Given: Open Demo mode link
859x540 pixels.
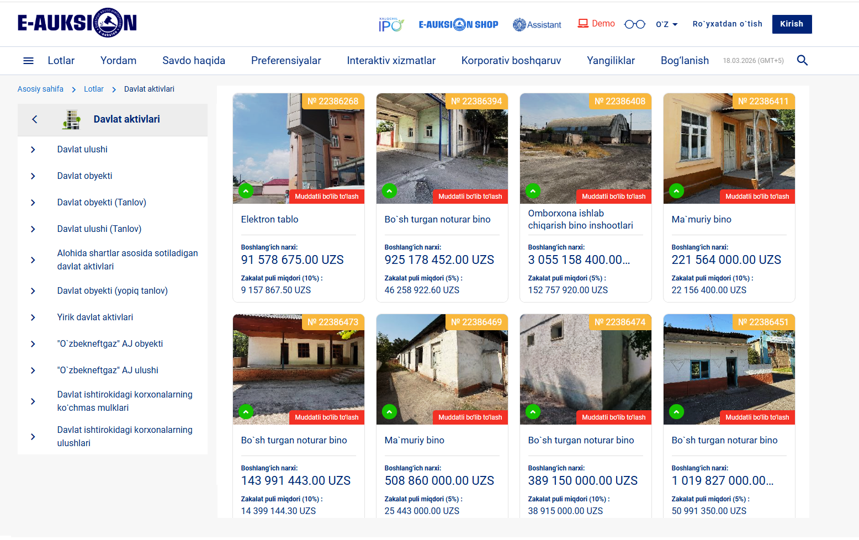Looking at the screenshot, I should (x=596, y=24).
